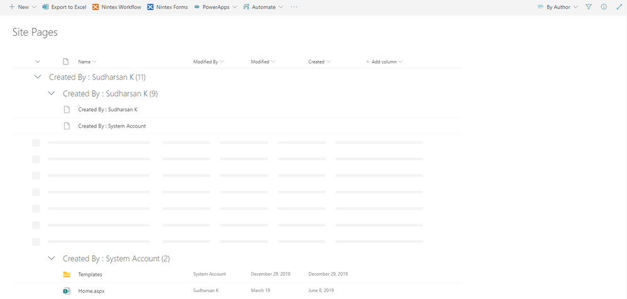This screenshot has height=299, width=627.
Task: Open the information details pane icon
Action: 604,7
